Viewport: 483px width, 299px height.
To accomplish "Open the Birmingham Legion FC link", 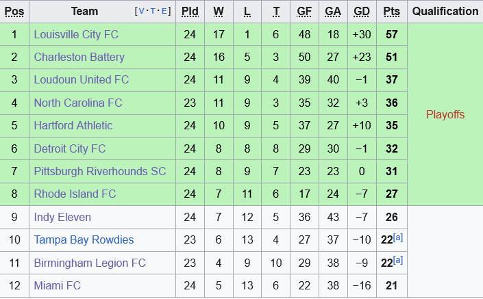I will pos(90,263).
